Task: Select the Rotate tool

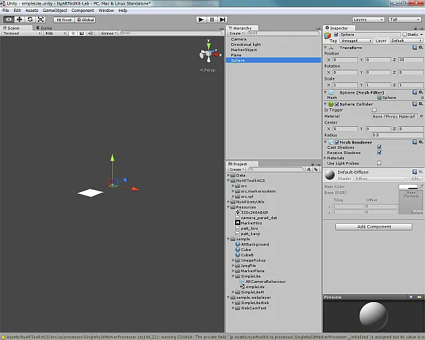Action: click(x=30, y=19)
